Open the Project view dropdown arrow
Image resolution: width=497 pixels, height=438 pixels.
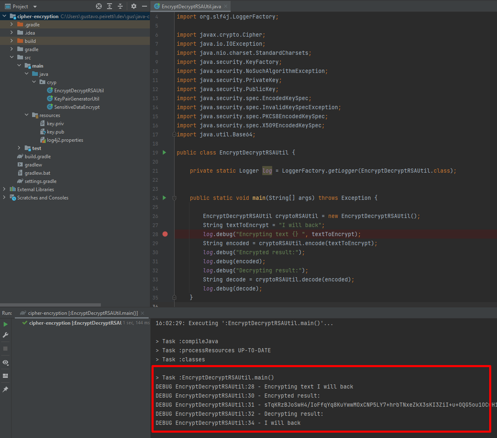pyautogui.click(x=35, y=7)
